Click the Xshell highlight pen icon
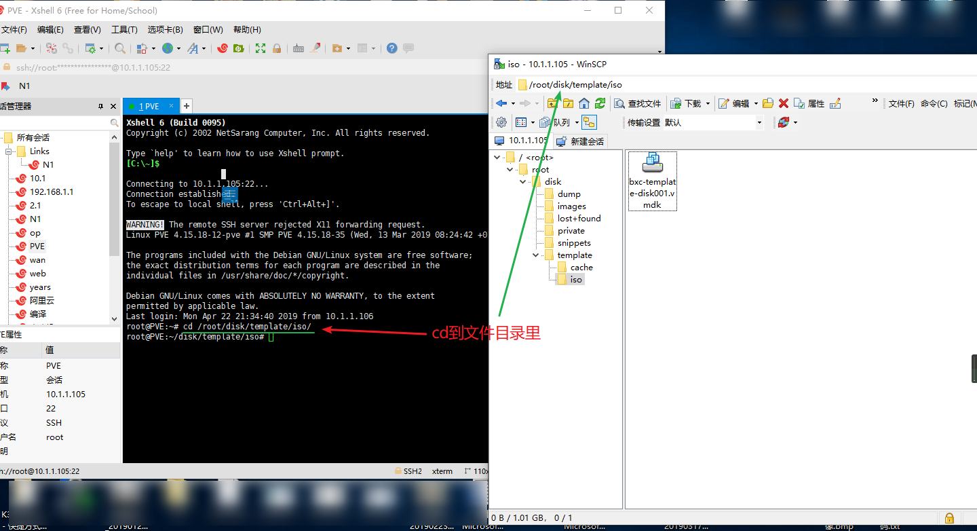The width and height of the screenshot is (977, 531). click(315, 48)
